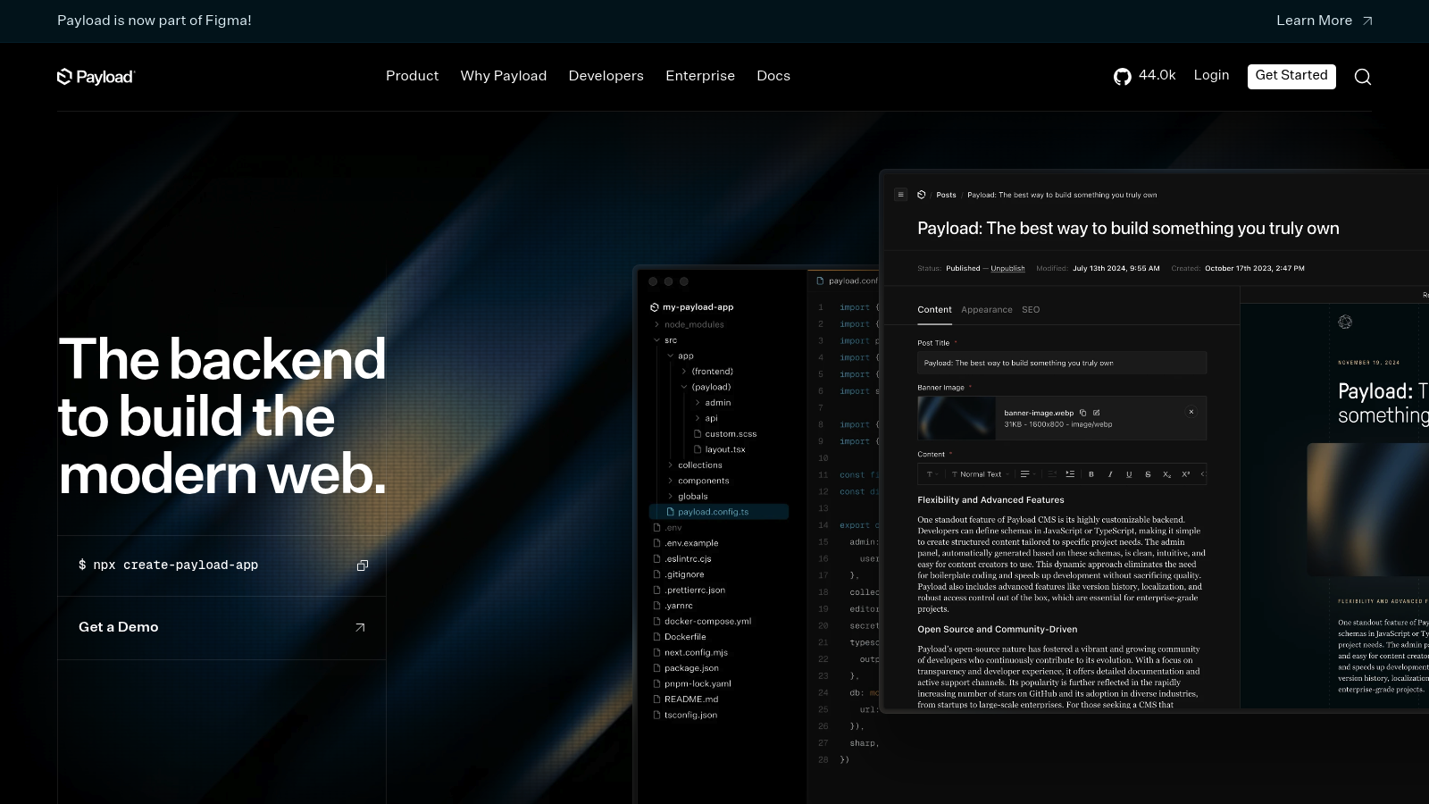This screenshot has height=804, width=1429.
Task: Click the Unpublish link
Action: [1007, 268]
